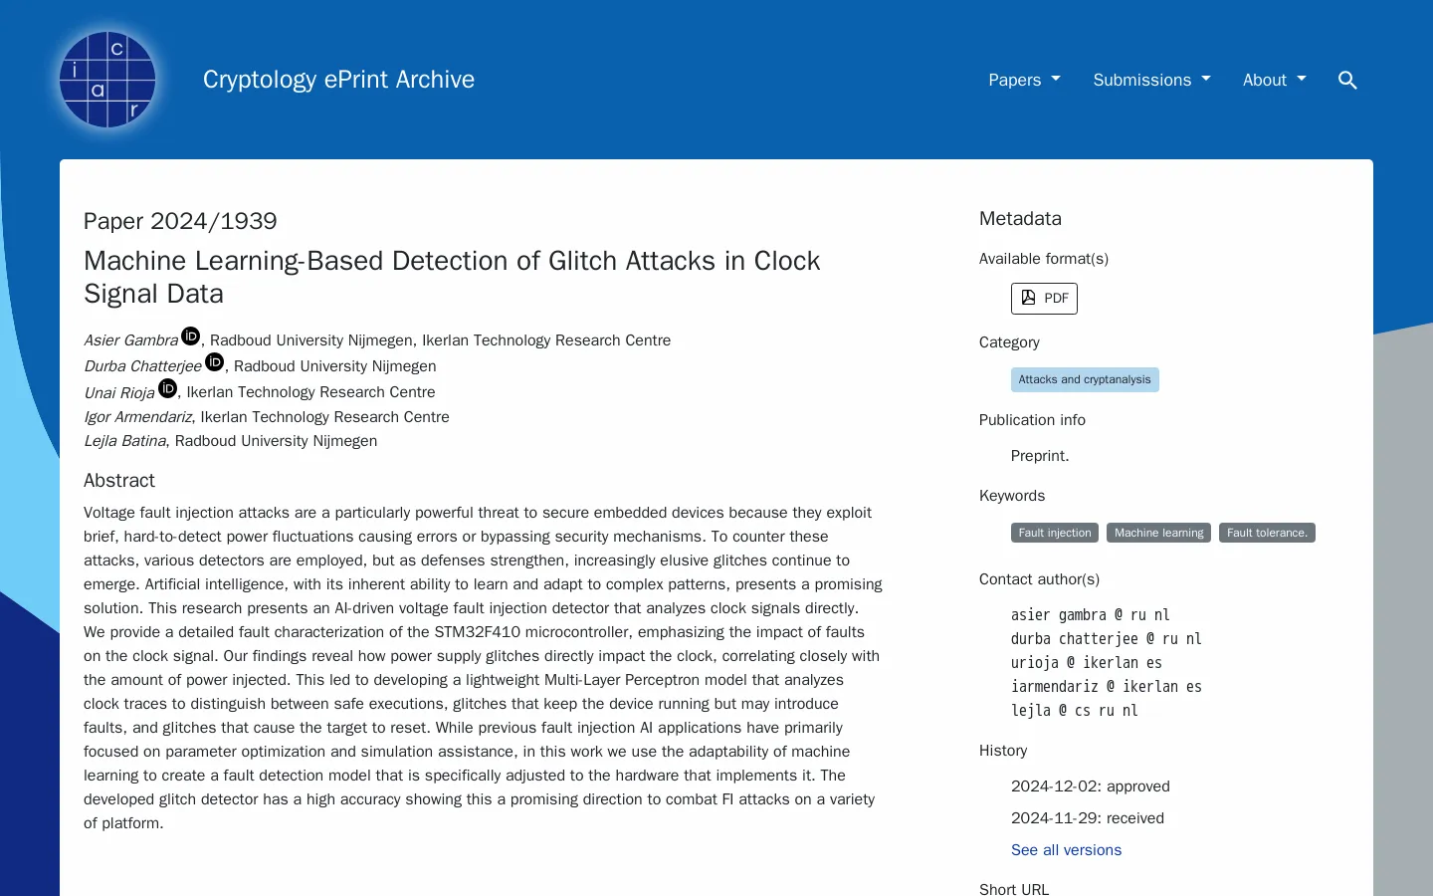The height and width of the screenshot is (896, 1433).
Task: Click the Fault injection keyword tag
Action: [x=1055, y=533]
